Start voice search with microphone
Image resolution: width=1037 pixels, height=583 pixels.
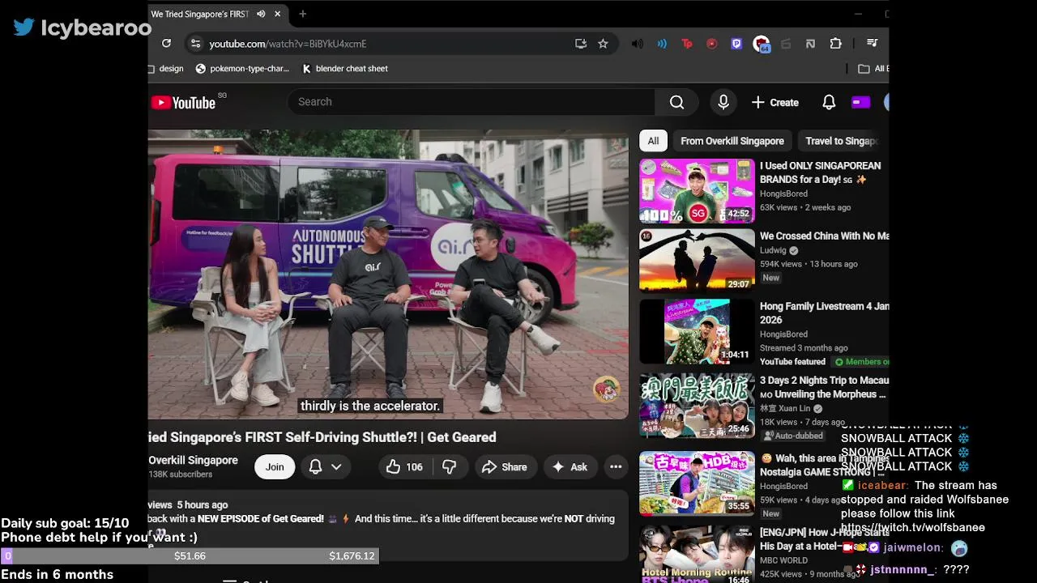pos(723,102)
